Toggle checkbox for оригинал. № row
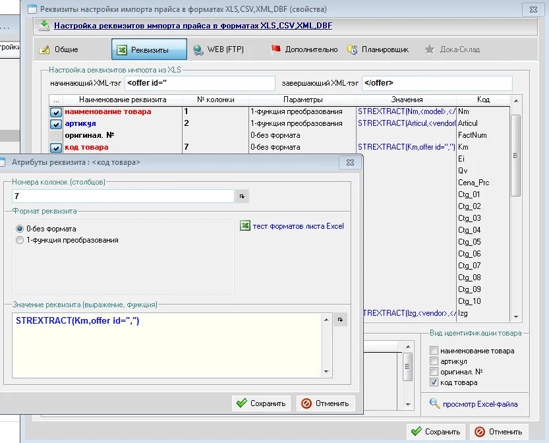 [55, 136]
